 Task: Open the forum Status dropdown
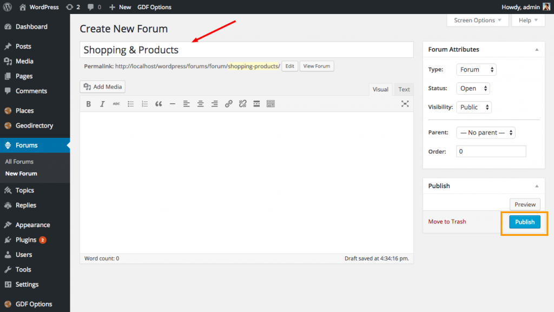[x=473, y=89]
